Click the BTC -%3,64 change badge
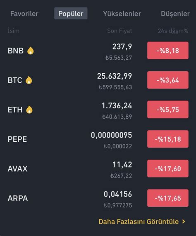Screen dimensions: 196x236 tap(168, 80)
